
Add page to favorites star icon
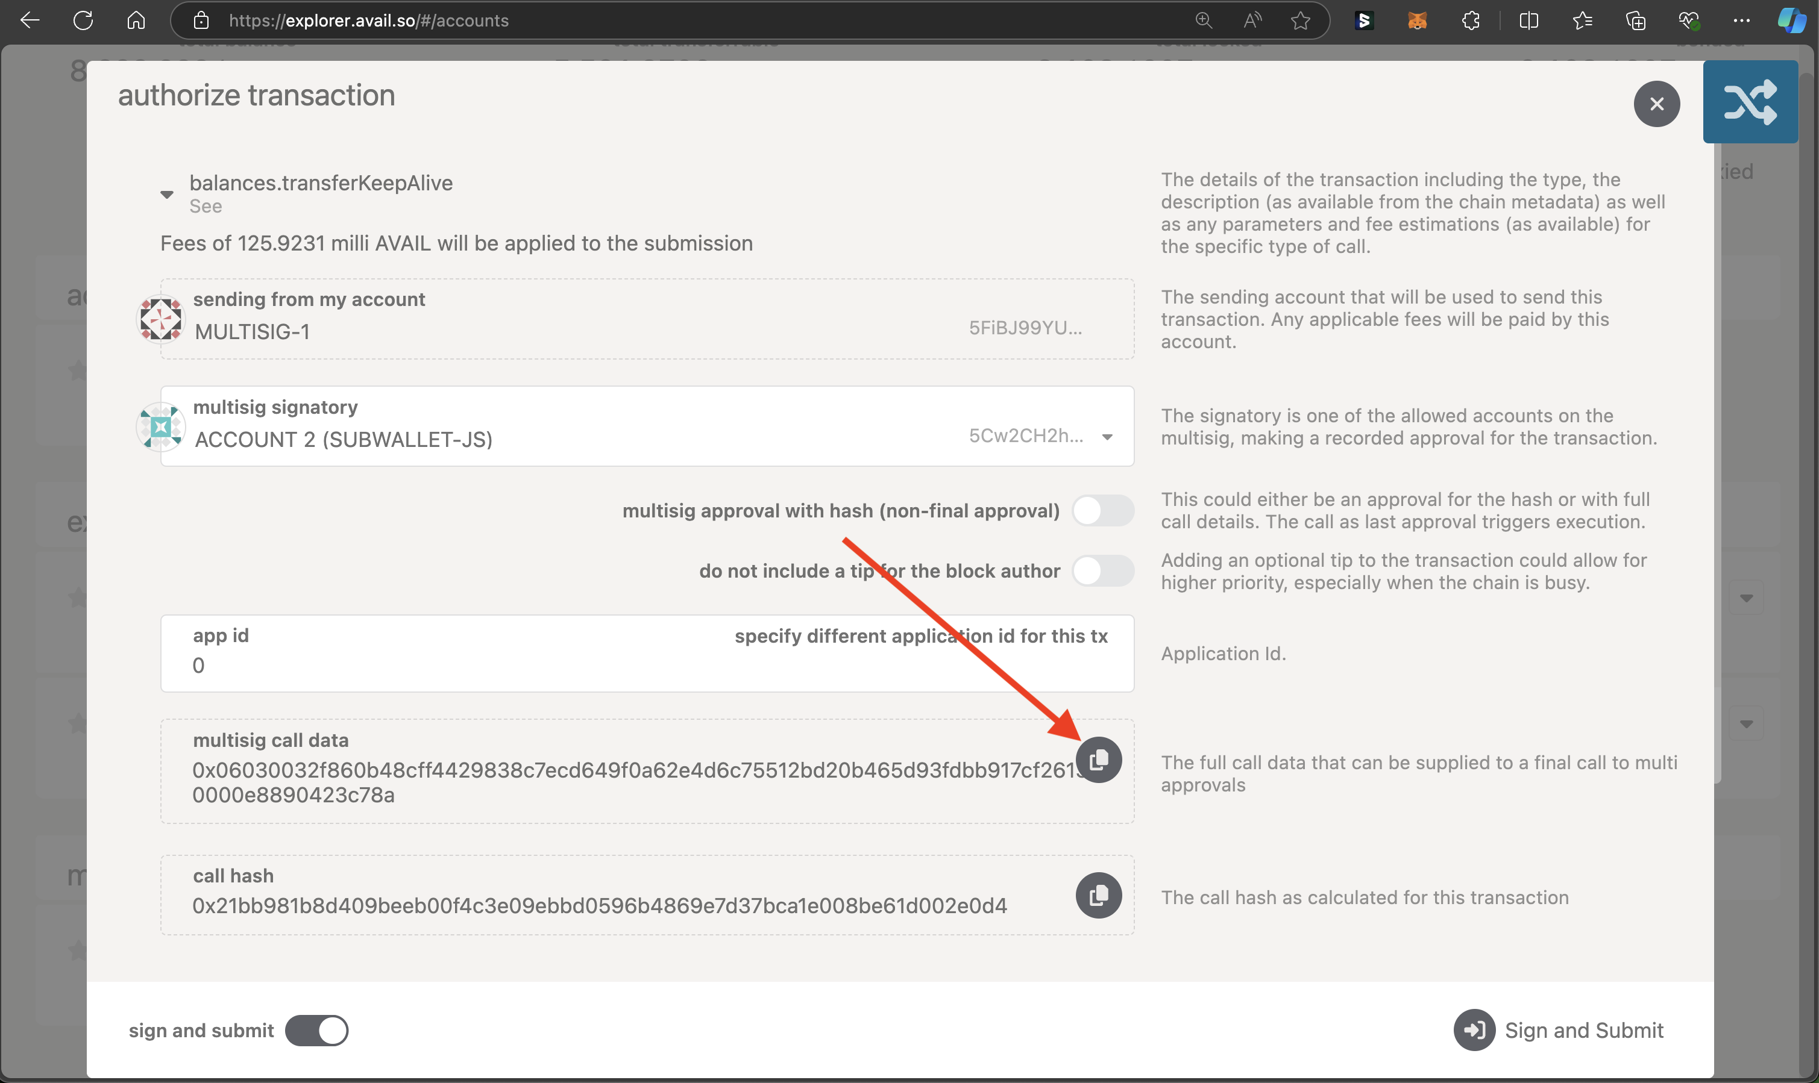(x=1300, y=20)
